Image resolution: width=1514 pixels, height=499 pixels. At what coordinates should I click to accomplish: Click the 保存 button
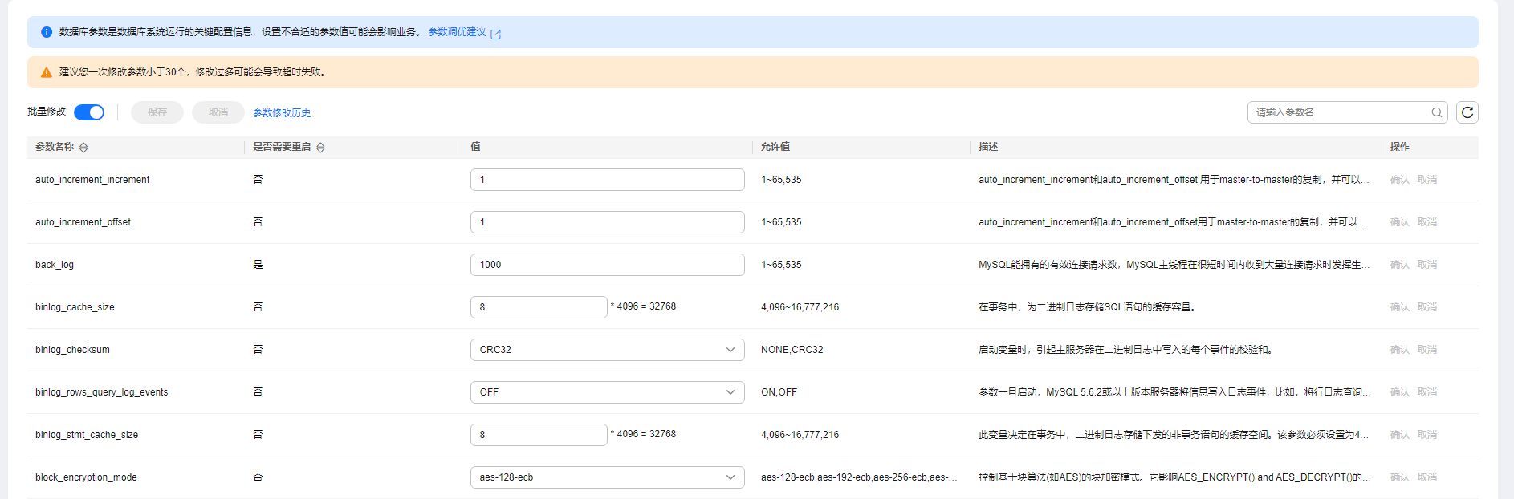[157, 112]
